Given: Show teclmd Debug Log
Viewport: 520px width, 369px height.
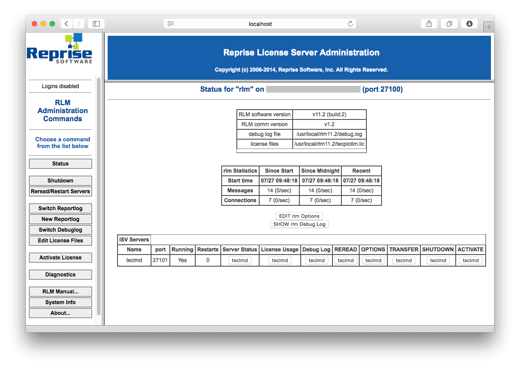Looking at the screenshot, I should coord(316,260).
